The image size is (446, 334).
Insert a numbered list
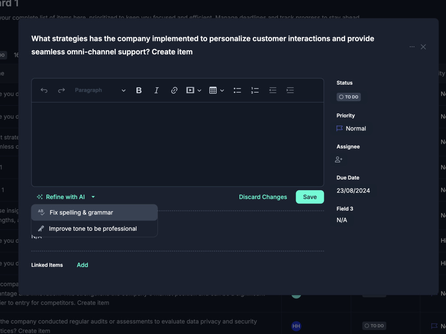click(255, 90)
